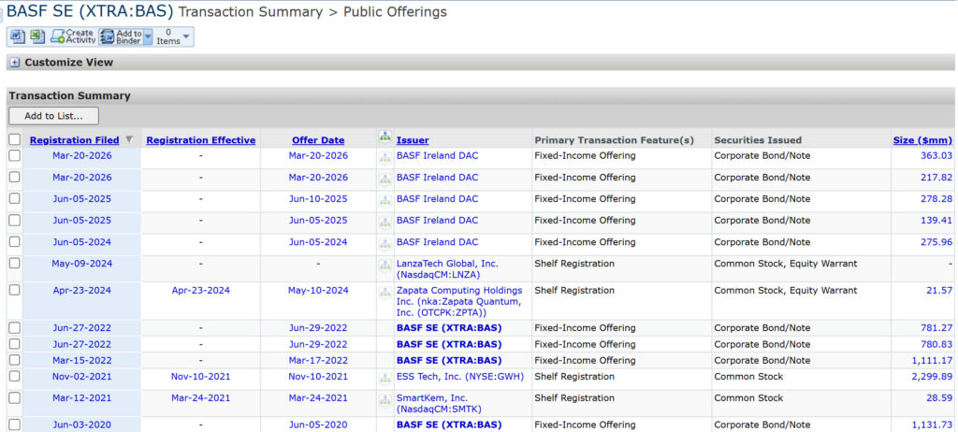Open the May-09-2024 registration filed date
The width and height of the screenshot is (958, 432).
82,264
